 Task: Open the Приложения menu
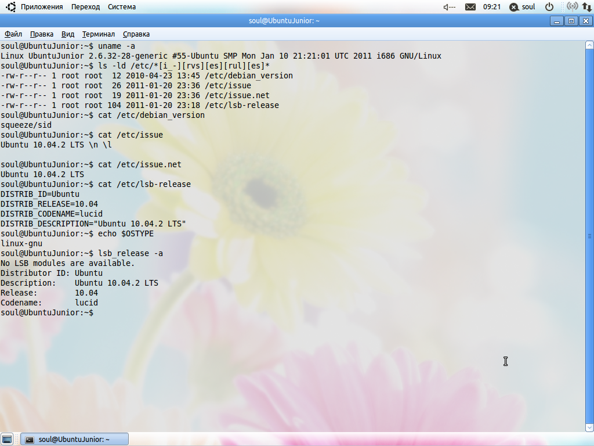(x=42, y=7)
